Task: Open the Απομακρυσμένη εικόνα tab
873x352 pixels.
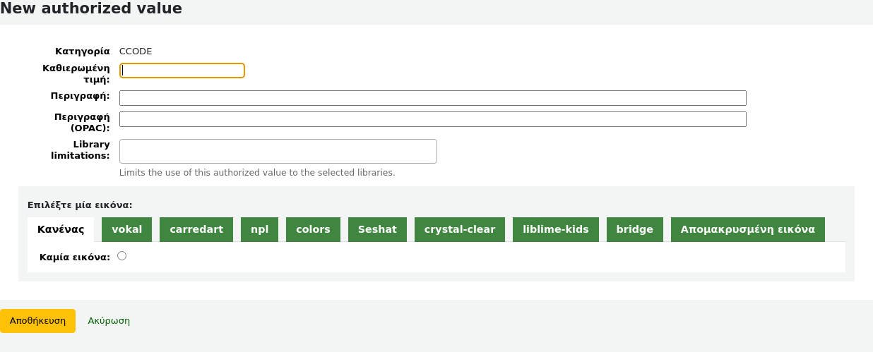Action: click(x=747, y=229)
